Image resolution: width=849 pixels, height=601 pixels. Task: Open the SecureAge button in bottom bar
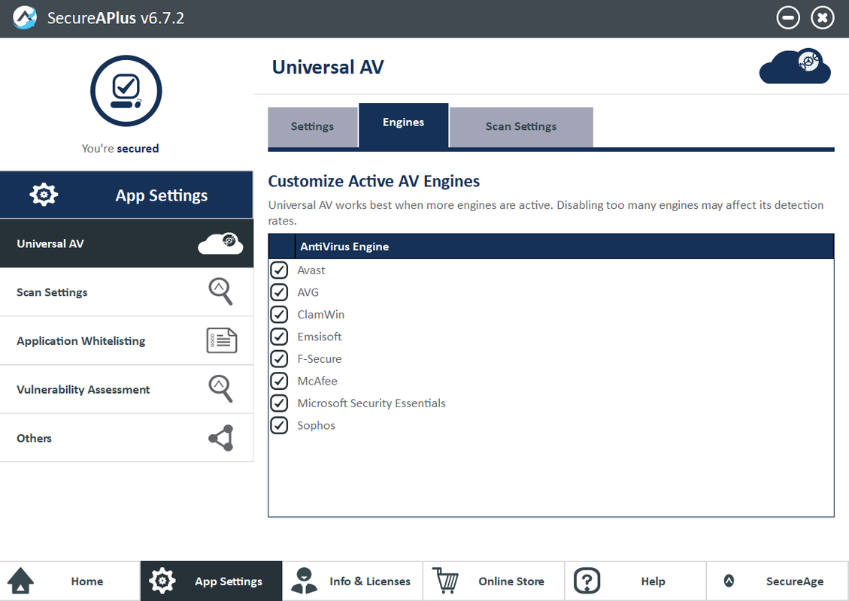click(x=777, y=581)
